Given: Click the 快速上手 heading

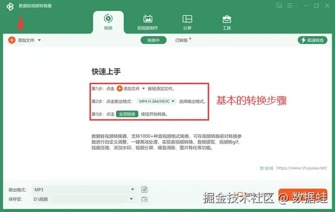Looking at the screenshot, I should [106, 71].
